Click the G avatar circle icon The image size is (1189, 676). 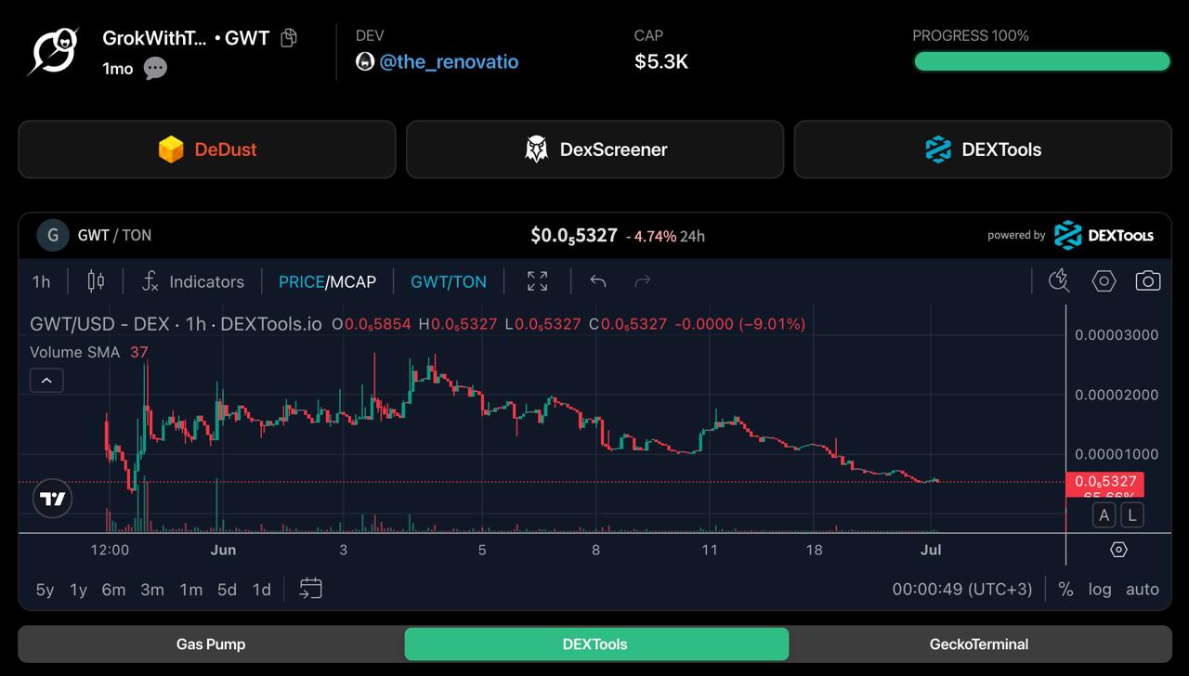coord(53,235)
